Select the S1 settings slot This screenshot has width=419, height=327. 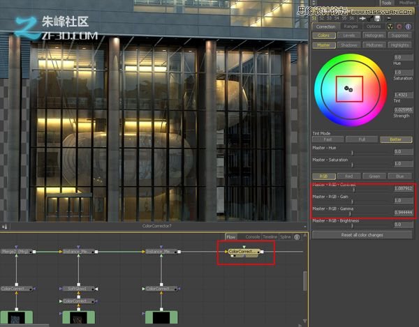(x=314, y=18)
